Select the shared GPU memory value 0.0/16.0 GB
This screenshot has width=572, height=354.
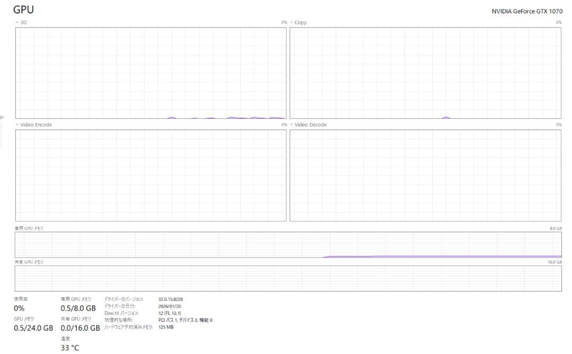pos(80,329)
